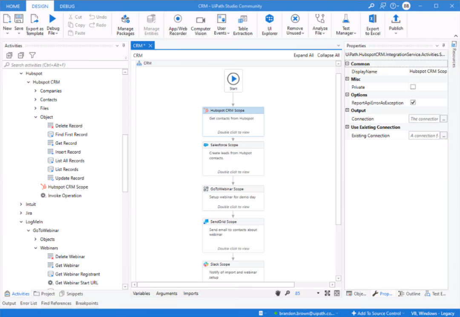Run Debug File play button
The width and height of the screenshot is (460, 317).
pyautogui.click(x=52, y=19)
